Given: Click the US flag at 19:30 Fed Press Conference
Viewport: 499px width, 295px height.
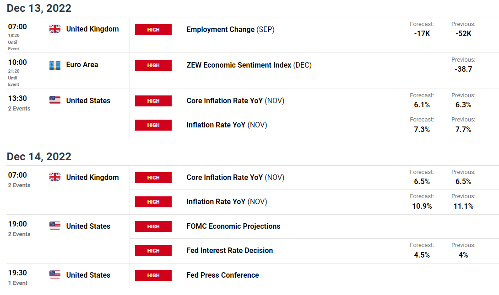Looking at the screenshot, I should click(x=55, y=274).
